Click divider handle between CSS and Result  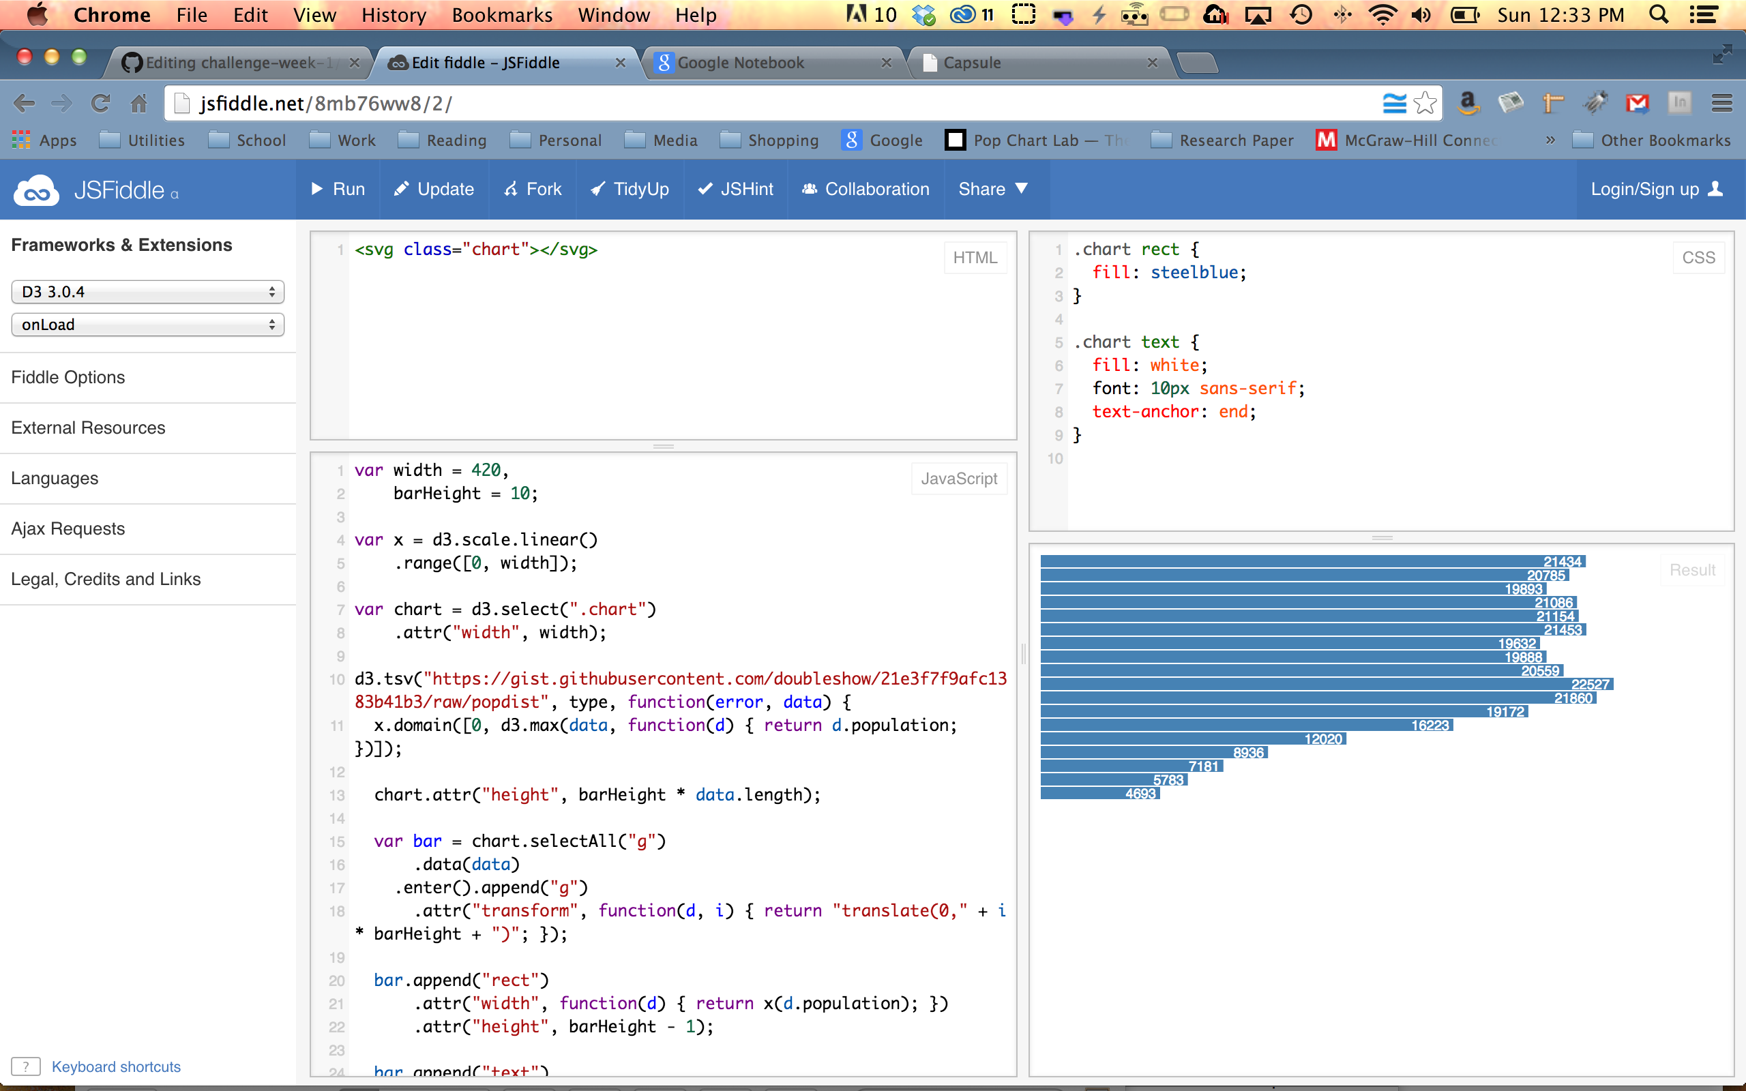(1382, 538)
